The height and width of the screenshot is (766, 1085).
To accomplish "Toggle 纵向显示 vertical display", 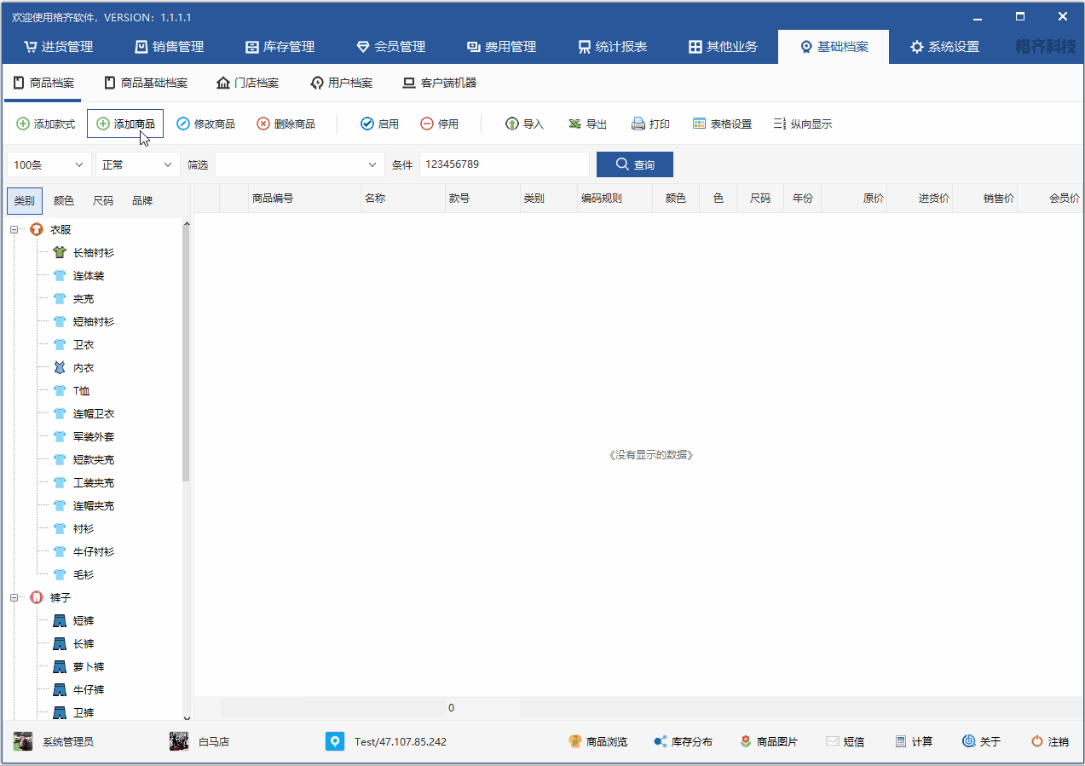I will click(x=802, y=124).
